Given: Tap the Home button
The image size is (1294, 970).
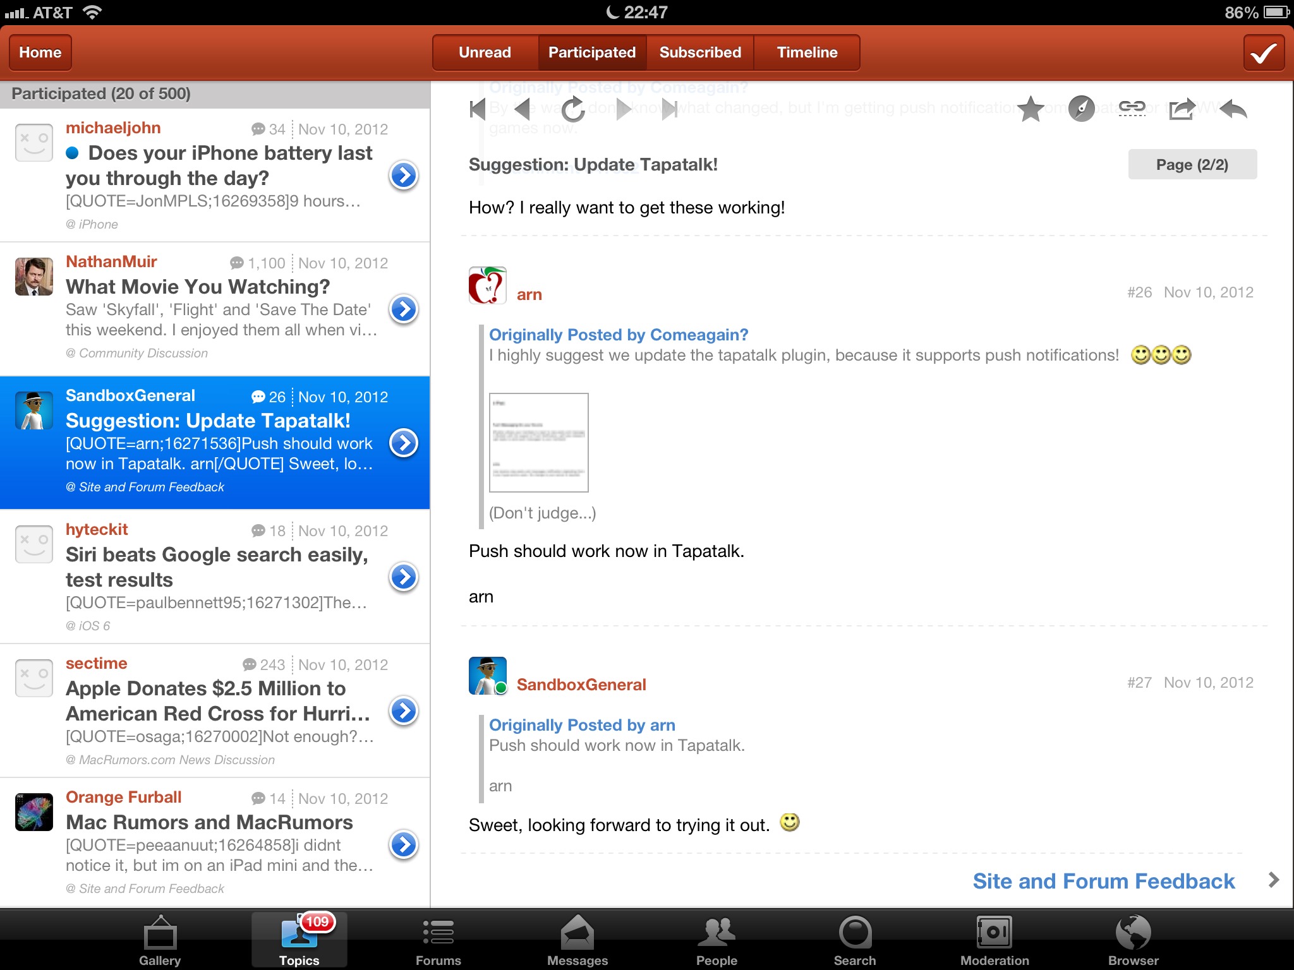Looking at the screenshot, I should tap(40, 52).
